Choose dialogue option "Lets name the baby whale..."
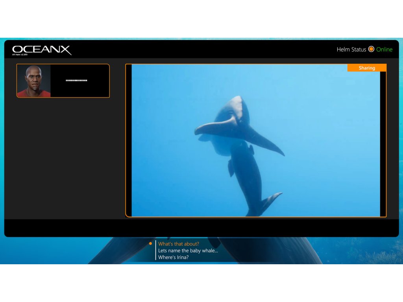 click(188, 250)
